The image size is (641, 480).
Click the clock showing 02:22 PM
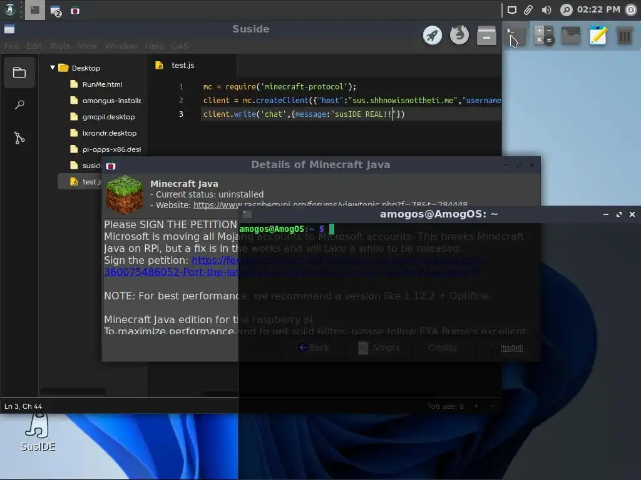coord(598,9)
